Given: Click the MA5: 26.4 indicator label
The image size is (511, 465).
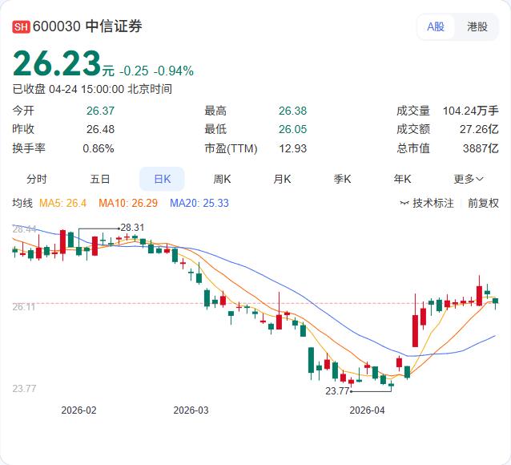Looking at the screenshot, I should pyautogui.click(x=62, y=204).
